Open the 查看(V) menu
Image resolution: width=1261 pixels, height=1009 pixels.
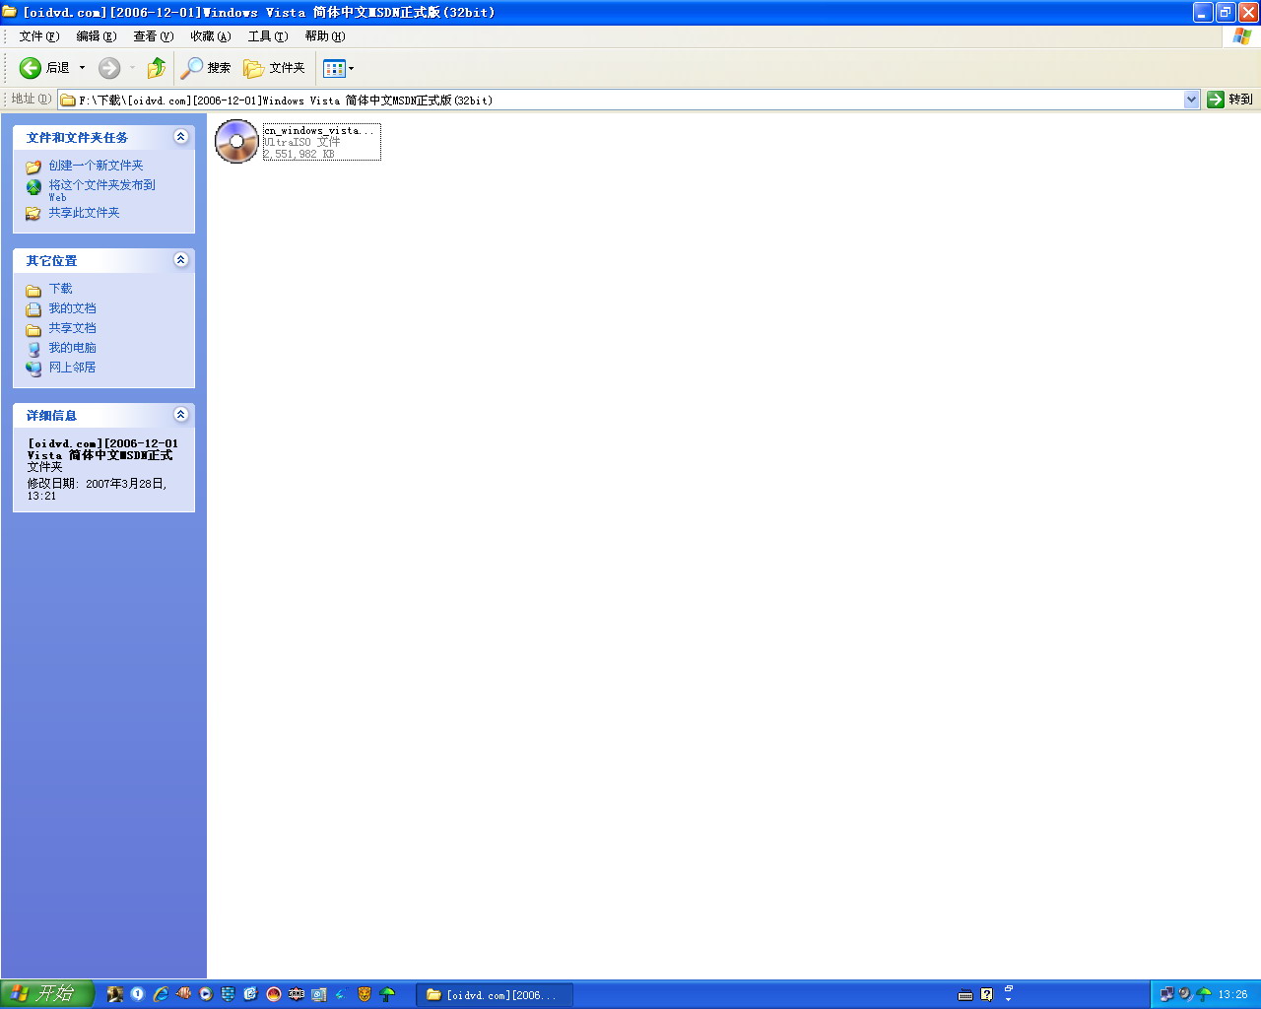(154, 36)
